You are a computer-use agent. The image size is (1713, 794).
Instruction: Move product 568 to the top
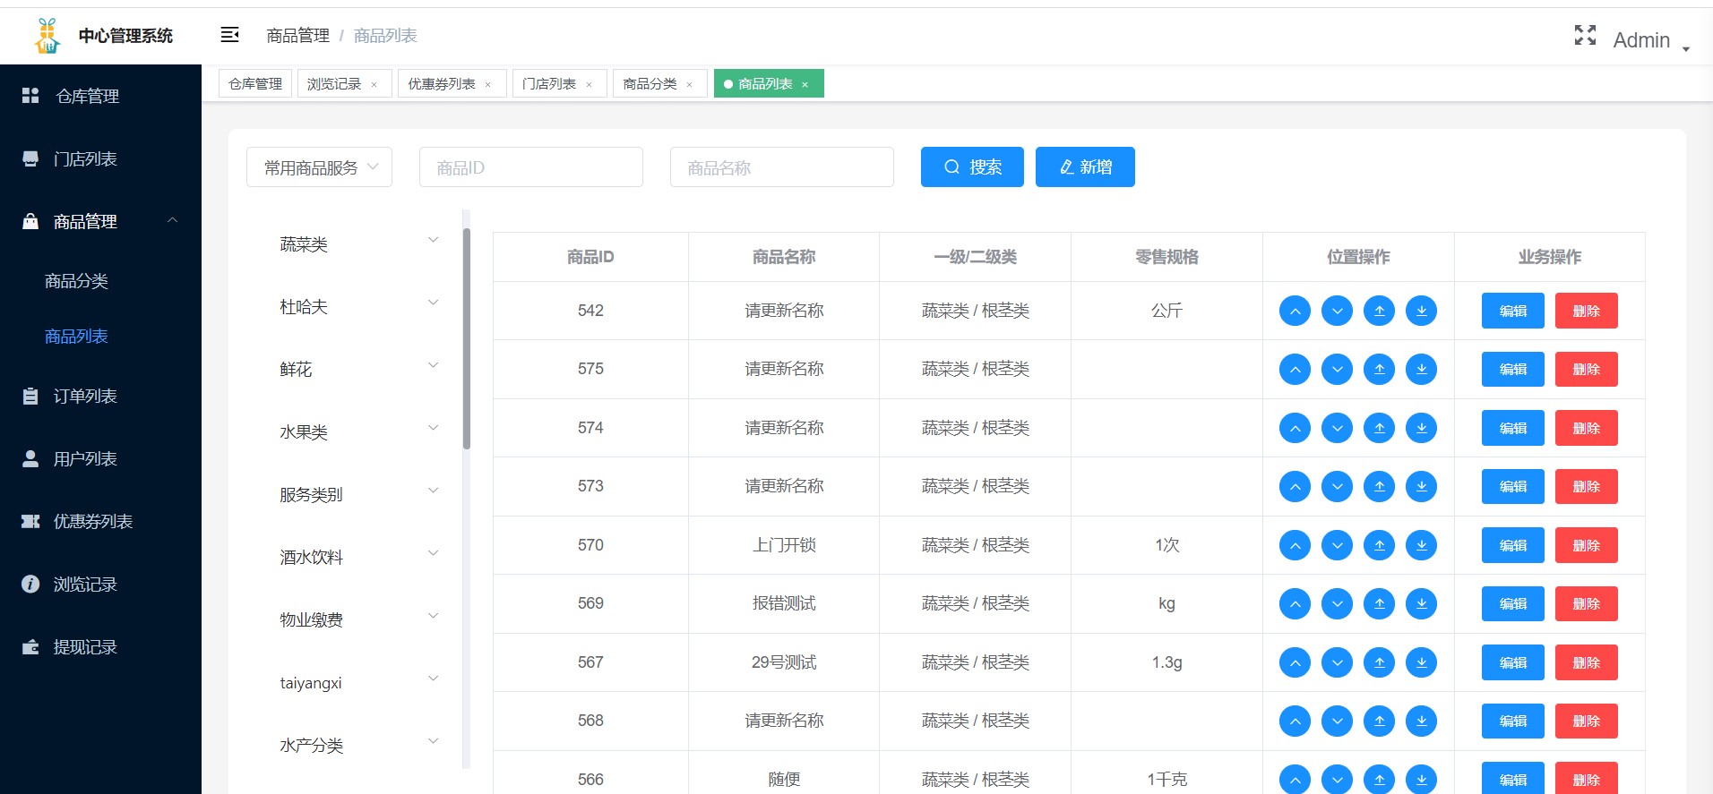pos(1379,721)
